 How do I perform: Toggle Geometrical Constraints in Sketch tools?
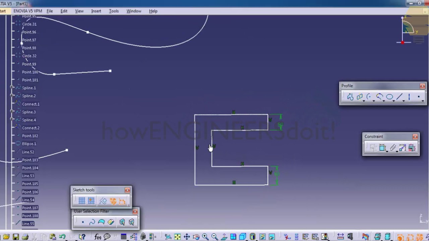pos(113,201)
